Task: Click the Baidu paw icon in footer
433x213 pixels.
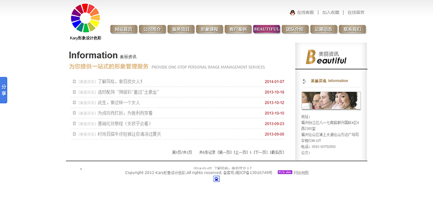Action: 216,179
